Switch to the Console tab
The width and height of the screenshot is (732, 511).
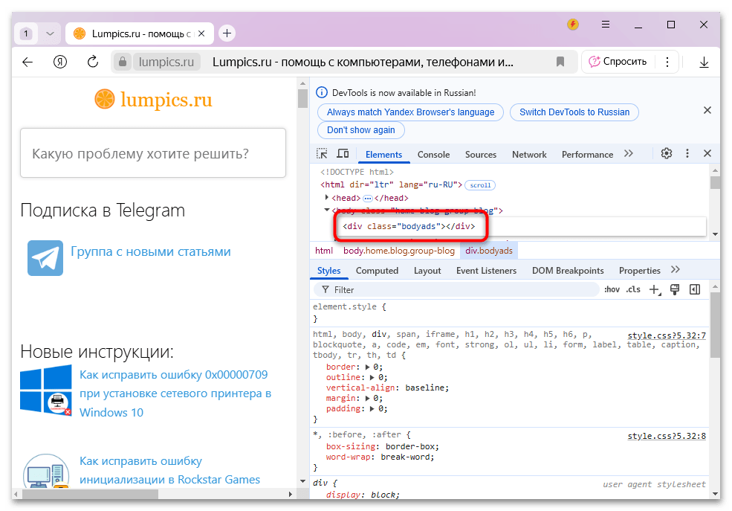tap(433, 154)
